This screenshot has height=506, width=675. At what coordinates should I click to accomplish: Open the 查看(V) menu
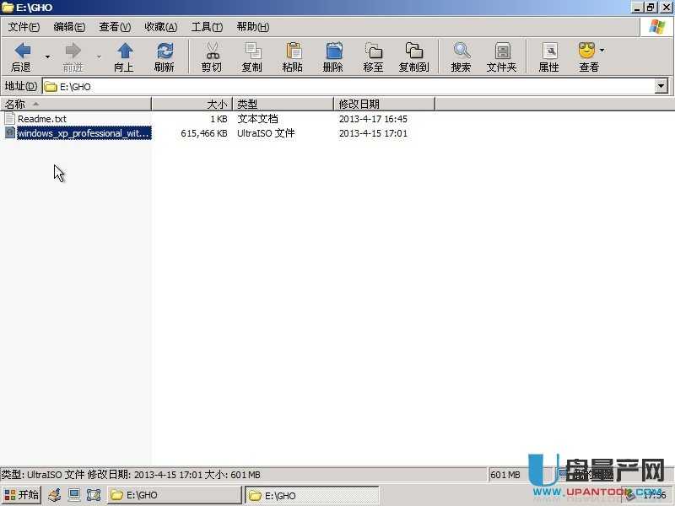point(115,27)
